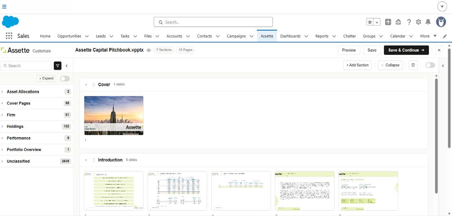Click the Global Actions plus icon

[388, 22]
